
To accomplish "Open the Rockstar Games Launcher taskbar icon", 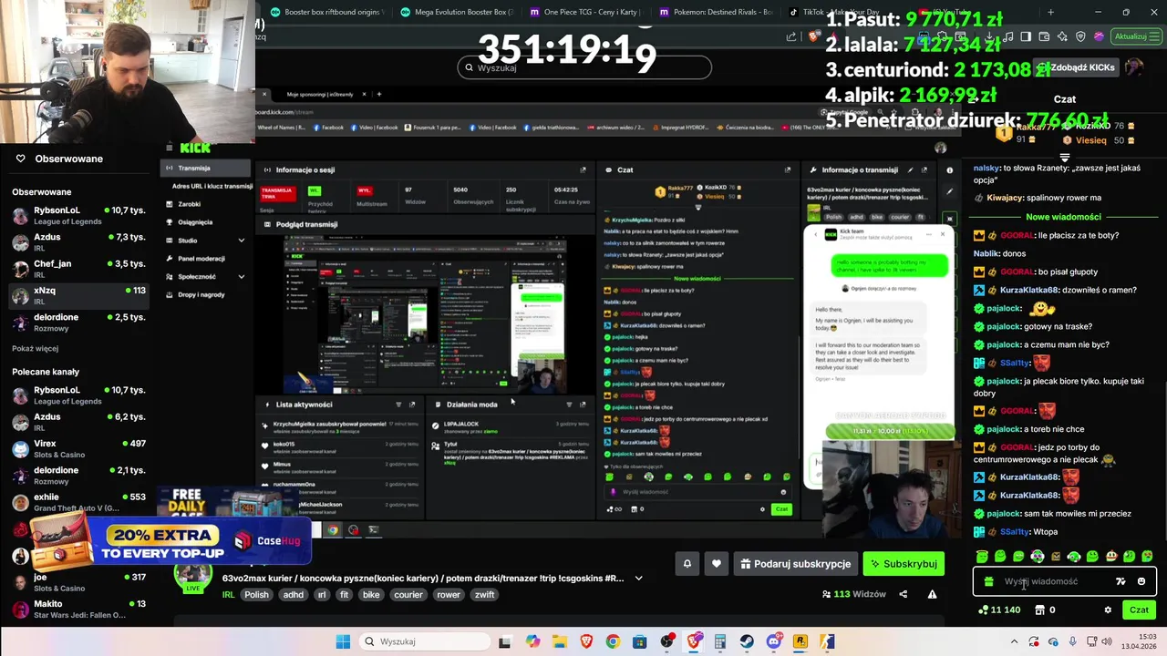I will tap(800, 641).
